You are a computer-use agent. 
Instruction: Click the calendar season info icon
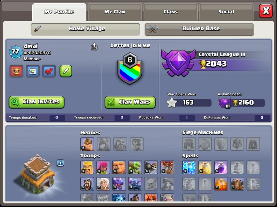click(33, 71)
